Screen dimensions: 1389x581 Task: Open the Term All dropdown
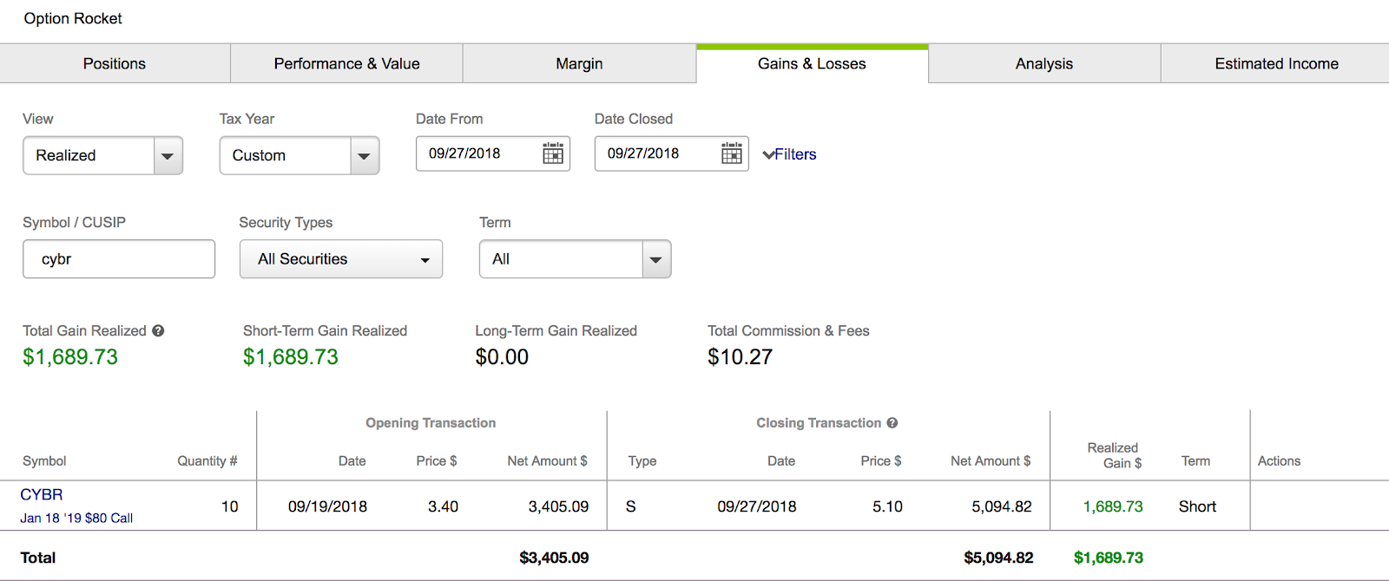(655, 259)
